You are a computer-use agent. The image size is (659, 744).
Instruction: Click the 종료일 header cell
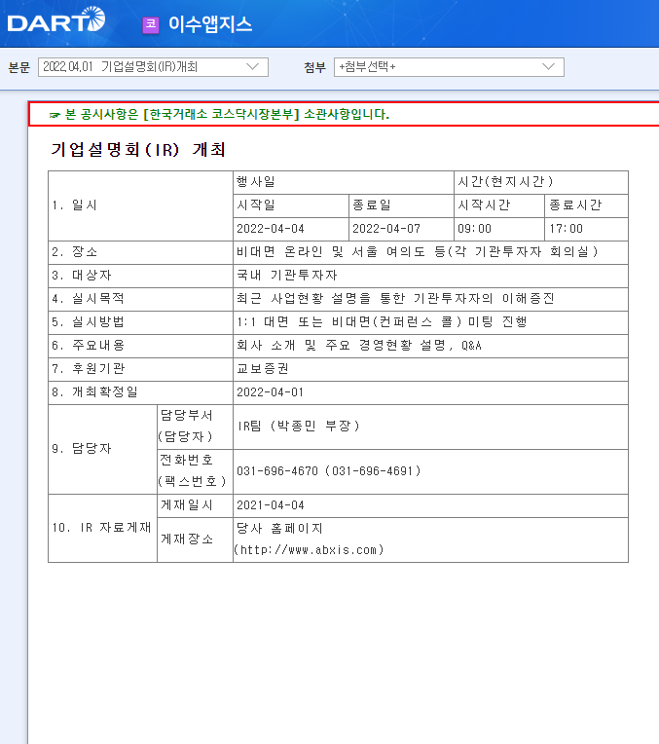tap(401, 205)
